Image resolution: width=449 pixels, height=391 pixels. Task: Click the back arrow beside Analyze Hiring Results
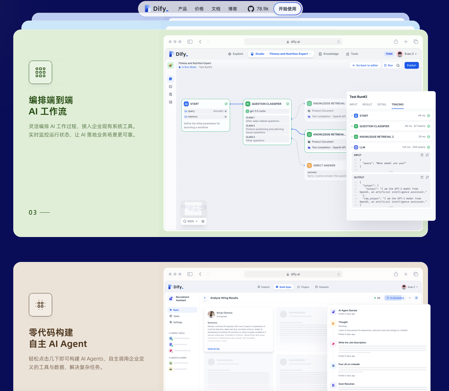[x=205, y=298]
